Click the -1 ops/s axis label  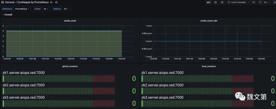[148, 56]
